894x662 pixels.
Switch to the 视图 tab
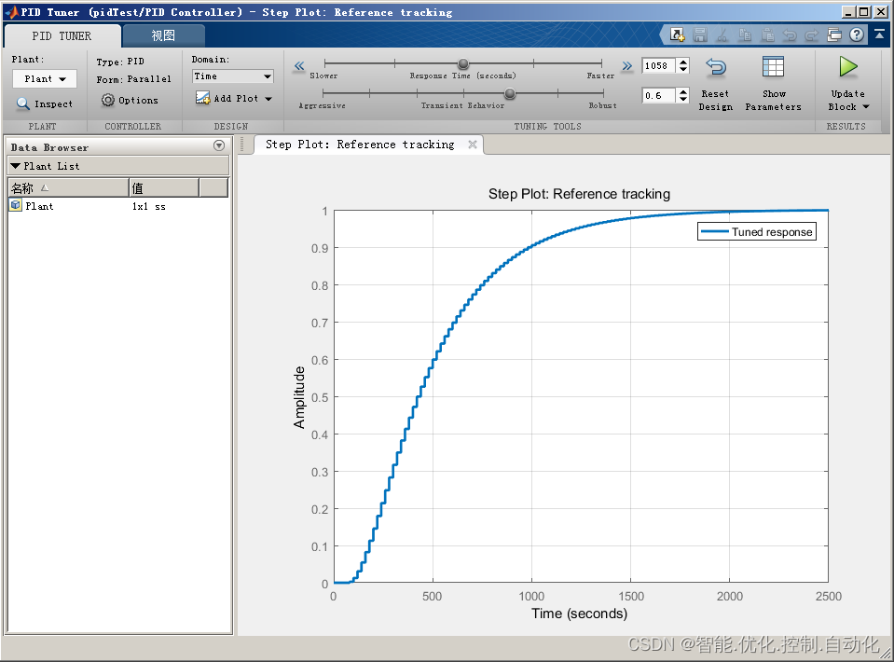[163, 36]
